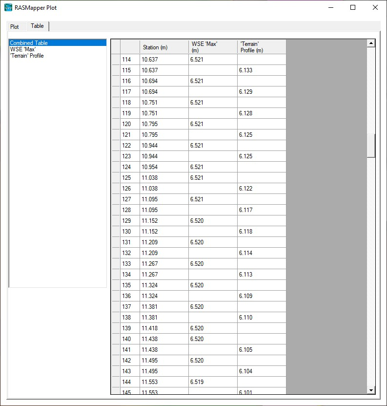
Task: Click station 10.637 in row 114
Action: (x=164, y=60)
